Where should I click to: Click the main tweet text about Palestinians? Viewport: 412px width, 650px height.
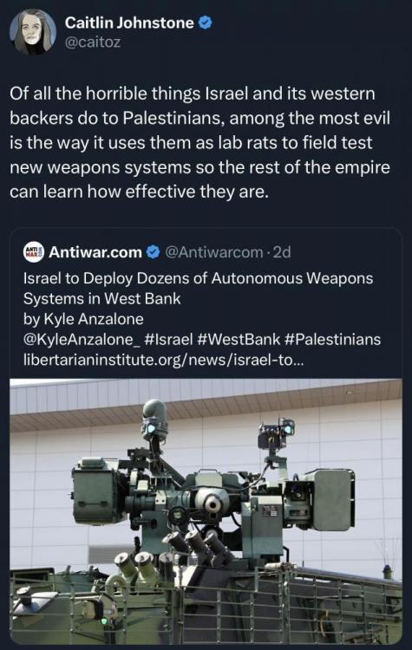pos(199,142)
